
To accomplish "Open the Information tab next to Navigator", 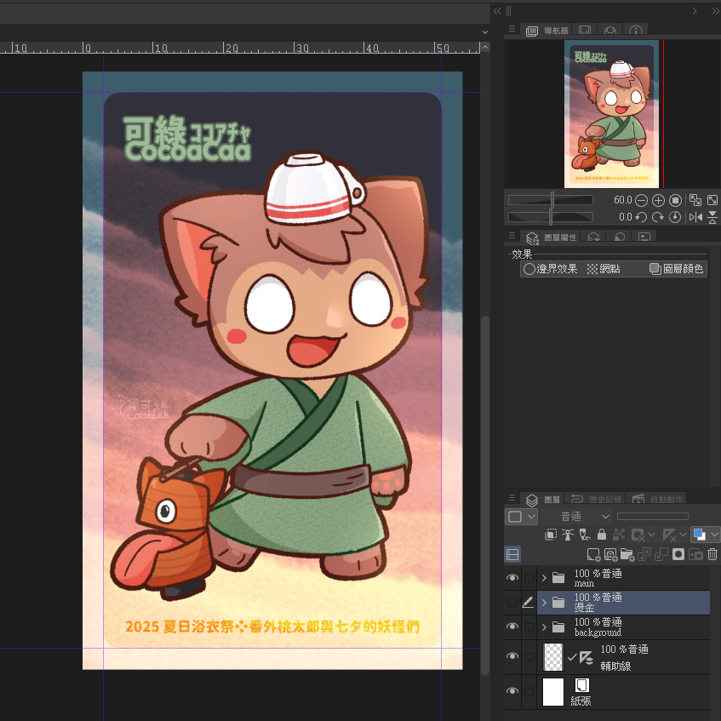I will click(636, 31).
